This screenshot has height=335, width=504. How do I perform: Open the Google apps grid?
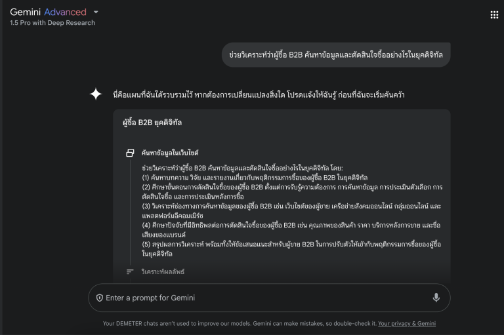point(494,15)
